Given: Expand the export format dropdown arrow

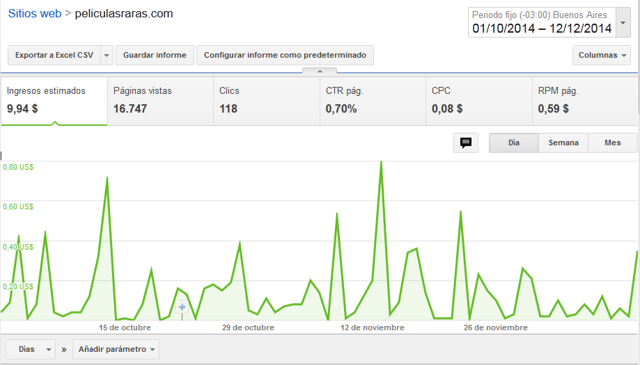Looking at the screenshot, I should [106, 56].
